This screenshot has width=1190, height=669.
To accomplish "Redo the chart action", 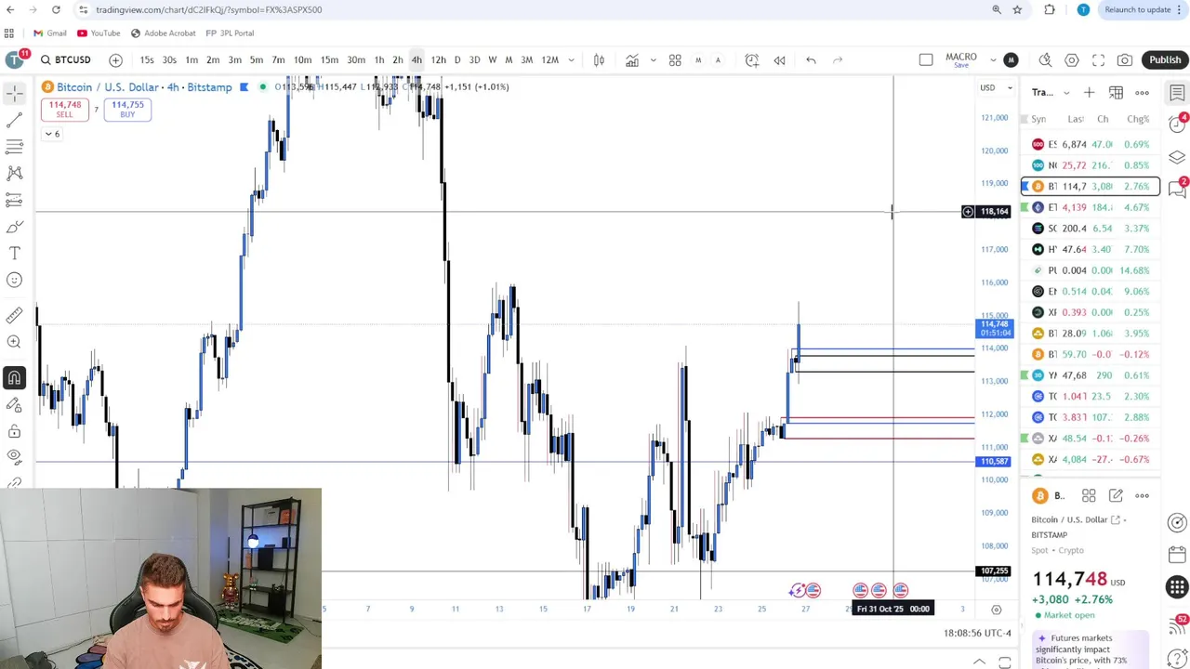I will click(x=838, y=60).
